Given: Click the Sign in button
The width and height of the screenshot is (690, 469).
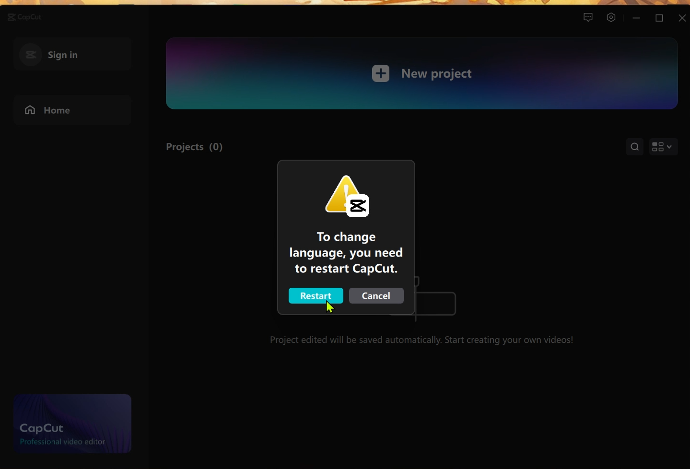Looking at the screenshot, I should point(72,55).
